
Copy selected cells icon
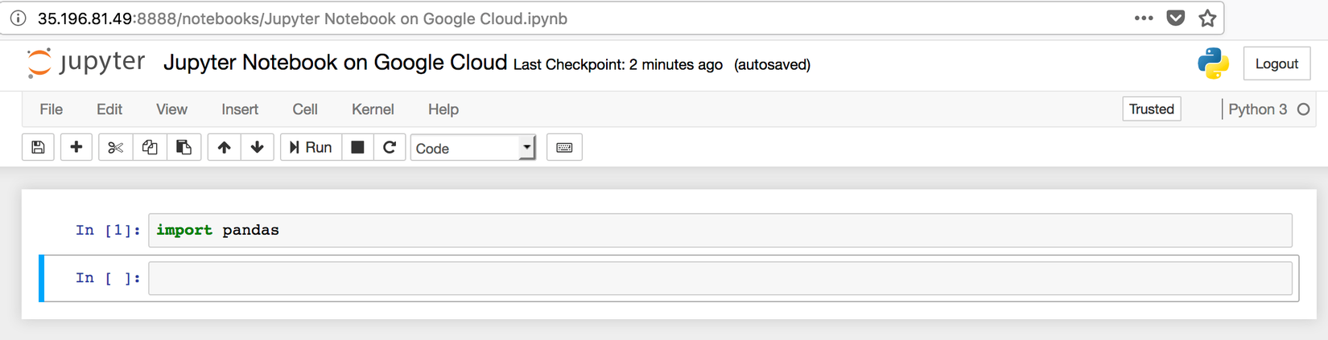(x=150, y=148)
